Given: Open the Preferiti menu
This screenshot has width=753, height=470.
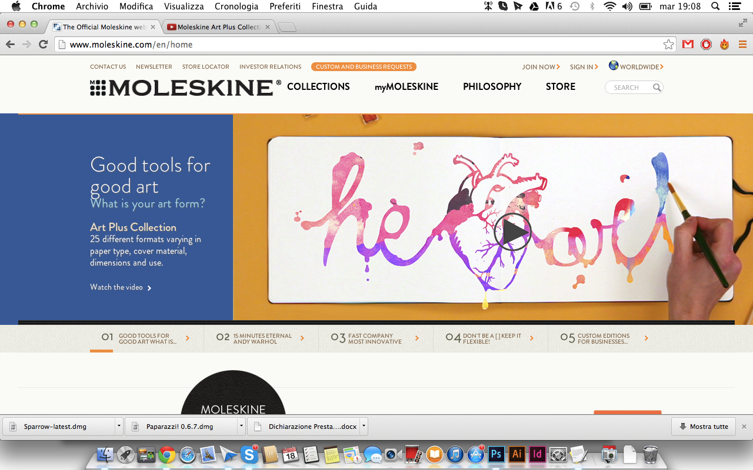Looking at the screenshot, I should coord(285,6).
